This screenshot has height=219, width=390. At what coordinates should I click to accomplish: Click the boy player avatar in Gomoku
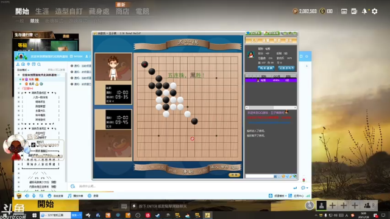[113, 68]
